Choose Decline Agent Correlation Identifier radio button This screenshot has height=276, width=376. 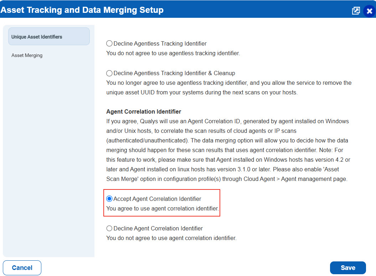click(x=109, y=228)
